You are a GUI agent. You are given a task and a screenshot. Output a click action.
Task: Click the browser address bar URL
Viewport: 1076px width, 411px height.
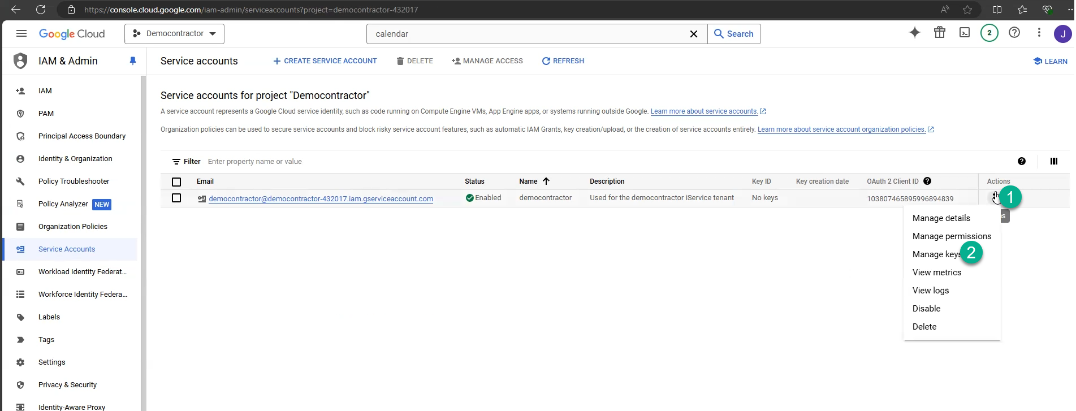[251, 10]
